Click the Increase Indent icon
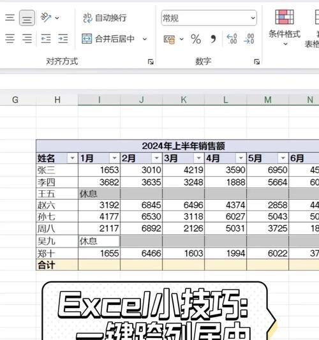The image size is (319, 340). pos(63,39)
